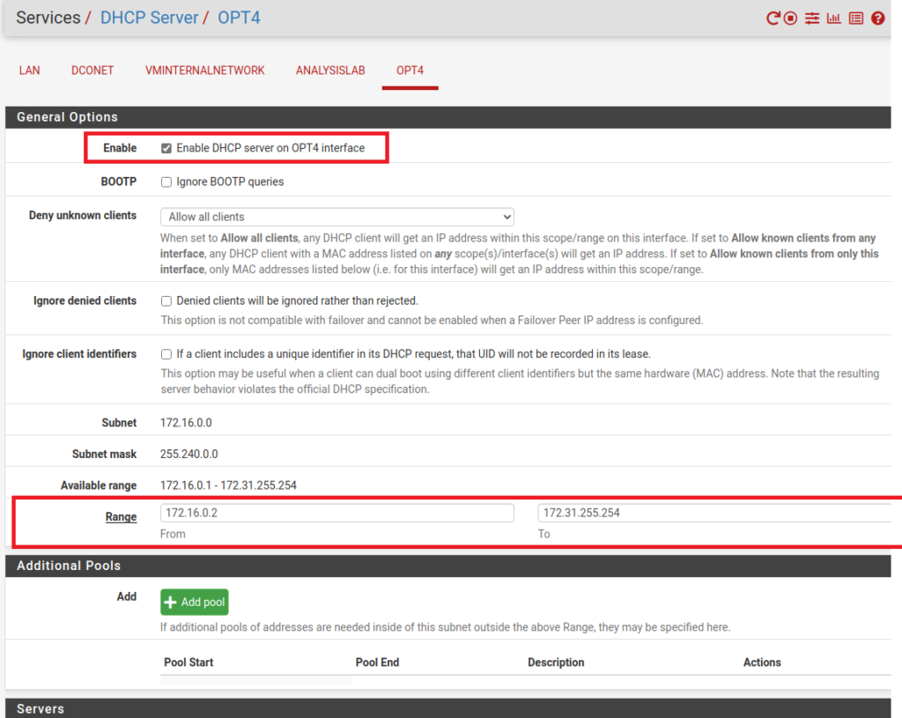Enable Denied clients will be ignored checkbox
The width and height of the screenshot is (902, 718).
166,300
